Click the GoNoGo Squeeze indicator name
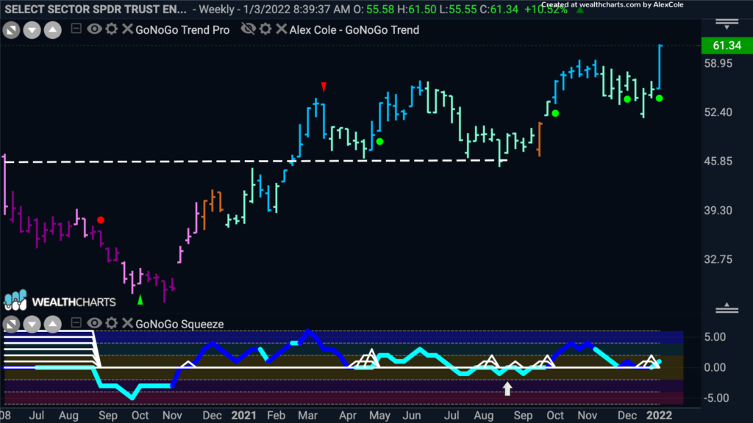Viewport: 753px width, 423px height. coord(179,324)
